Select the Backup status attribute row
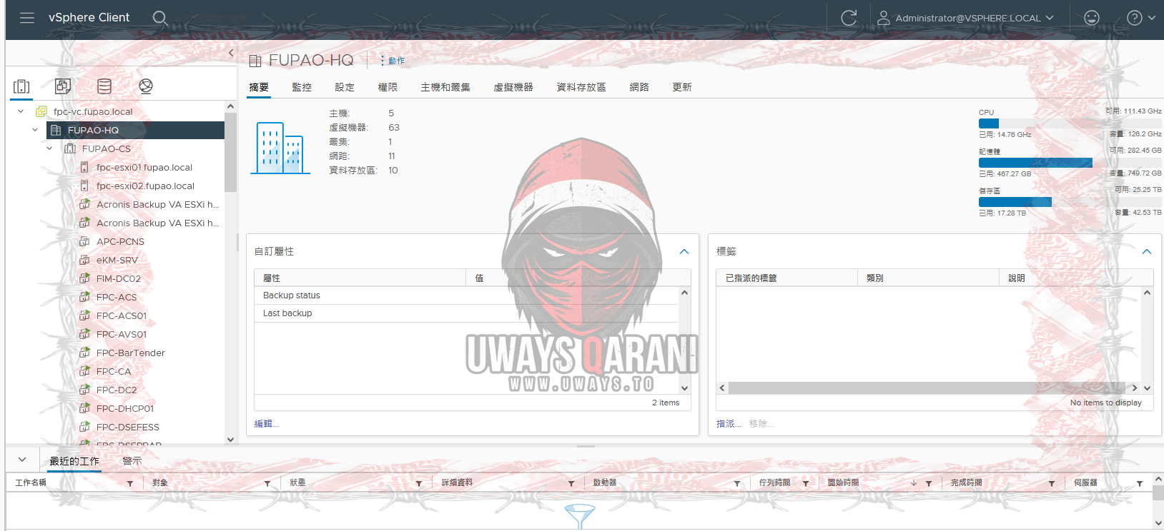This screenshot has height=531, width=1164. coord(466,295)
